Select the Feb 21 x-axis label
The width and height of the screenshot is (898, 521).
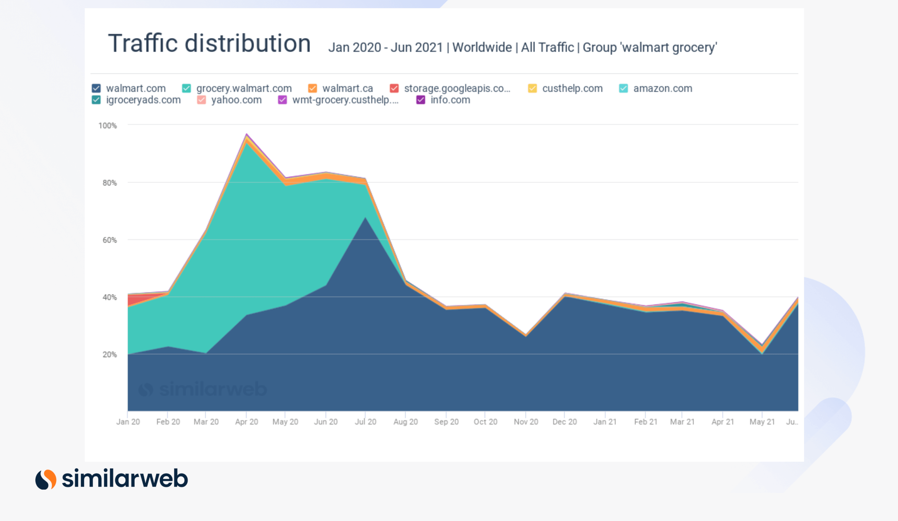point(646,422)
